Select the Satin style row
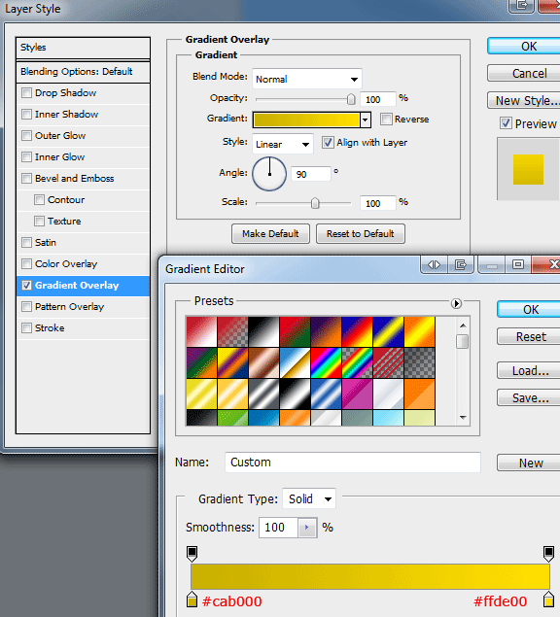 (83, 242)
